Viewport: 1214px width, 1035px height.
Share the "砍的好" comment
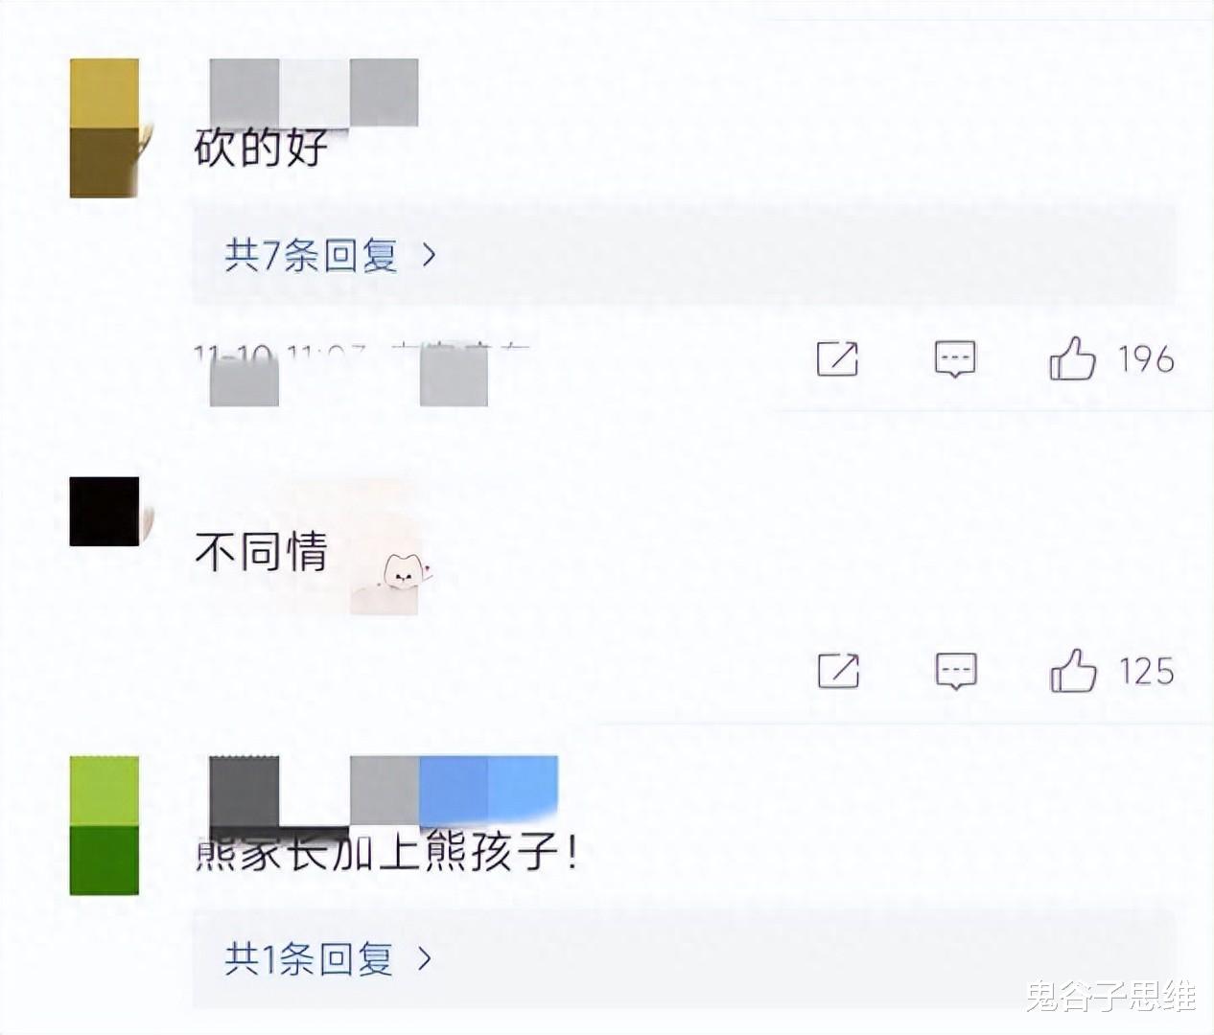(x=837, y=358)
